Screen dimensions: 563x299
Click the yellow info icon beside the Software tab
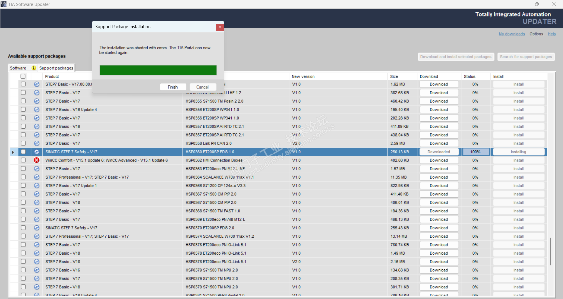(x=34, y=68)
